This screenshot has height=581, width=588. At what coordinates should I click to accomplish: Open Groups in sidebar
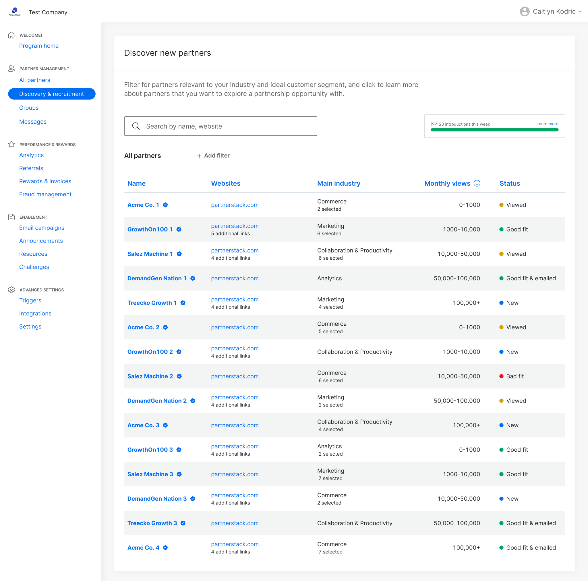[29, 108]
